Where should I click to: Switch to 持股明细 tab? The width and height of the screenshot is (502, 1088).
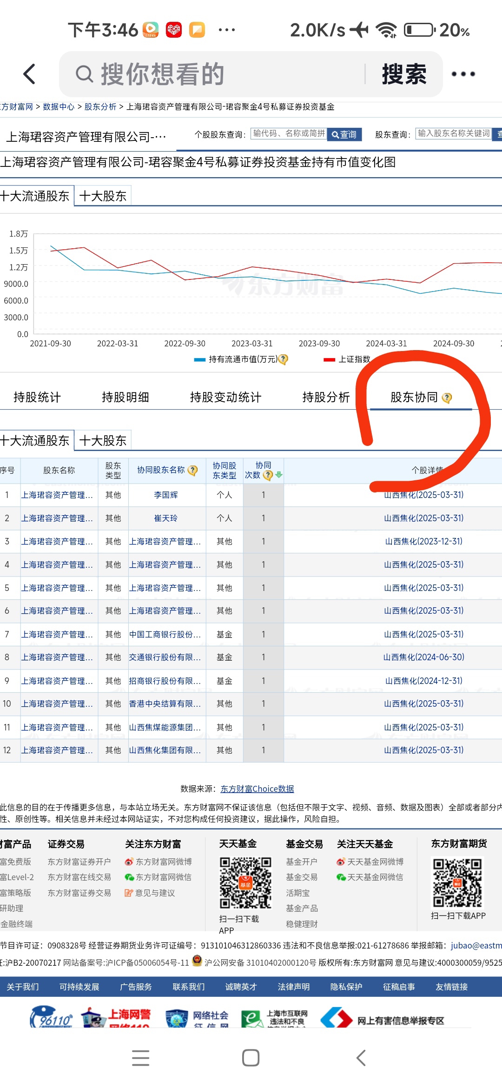click(x=125, y=397)
